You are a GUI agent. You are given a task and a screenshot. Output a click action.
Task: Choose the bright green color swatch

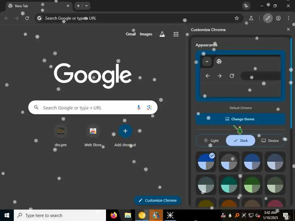point(252,185)
